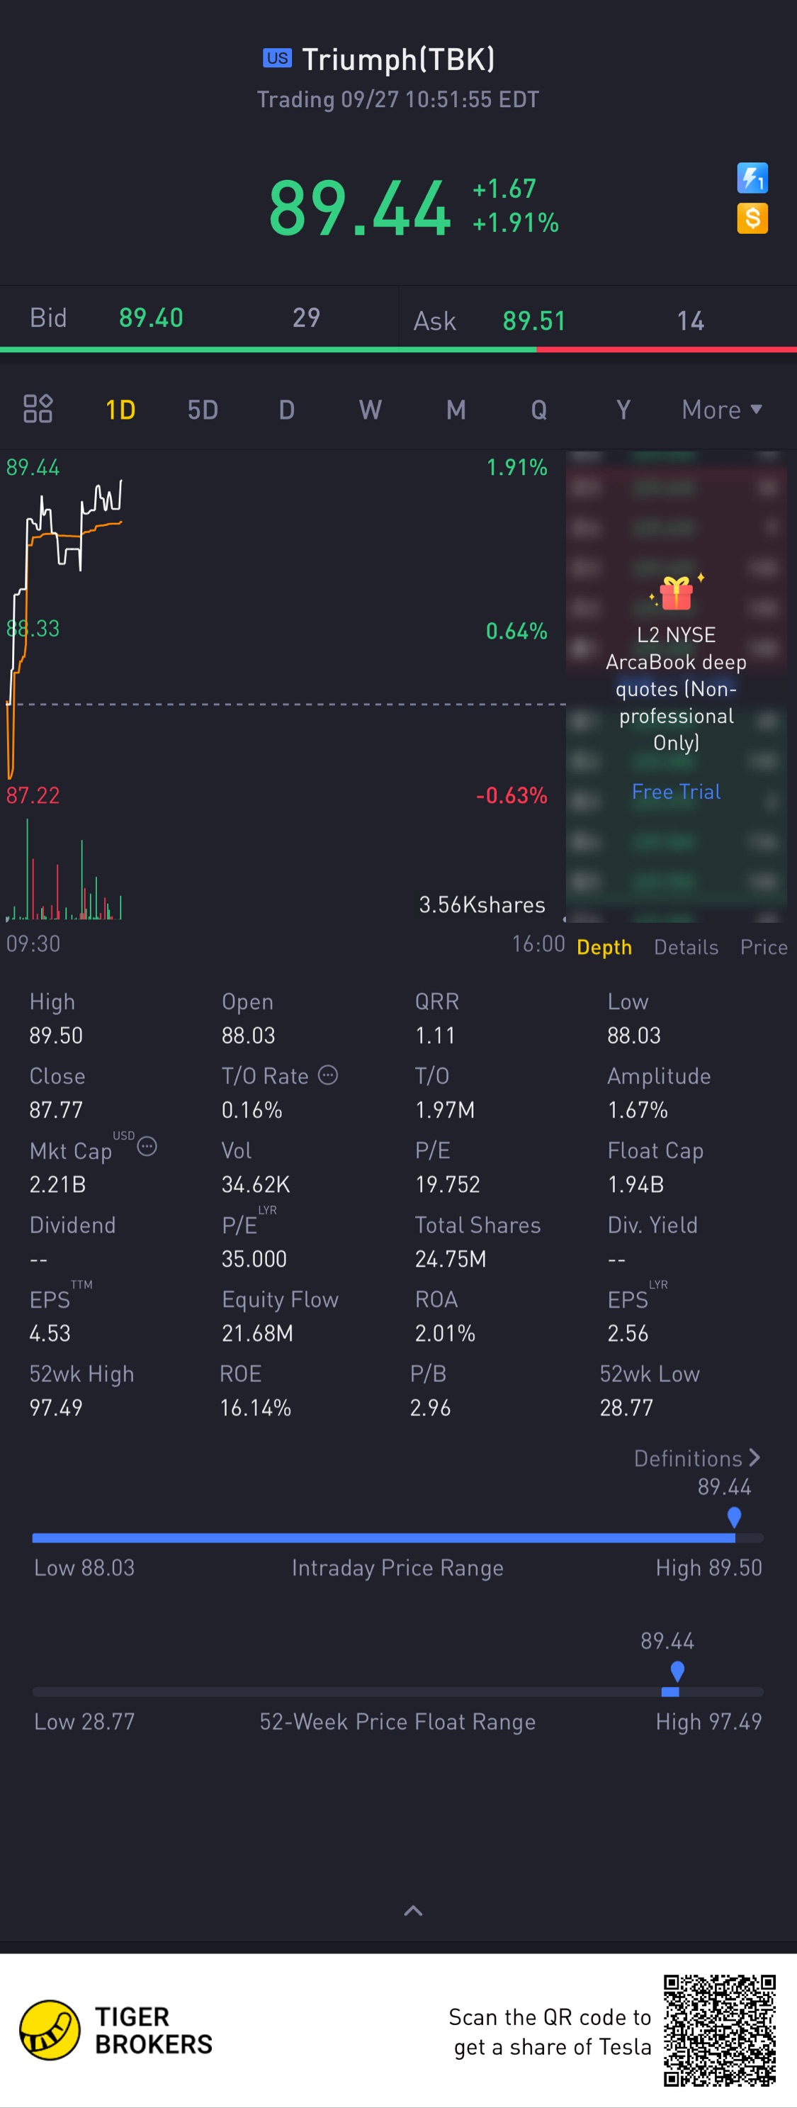Open the More timeframes dropdown
Viewport: 797px width, 2108px height.
pyautogui.click(x=721, y=409)
